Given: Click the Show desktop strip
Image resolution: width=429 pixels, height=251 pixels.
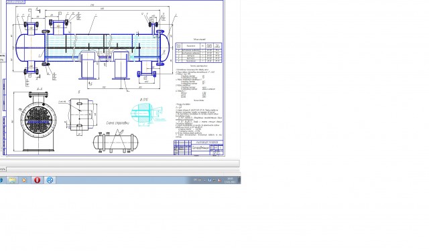Looking at the screenshot, I should tap(239, 180).
